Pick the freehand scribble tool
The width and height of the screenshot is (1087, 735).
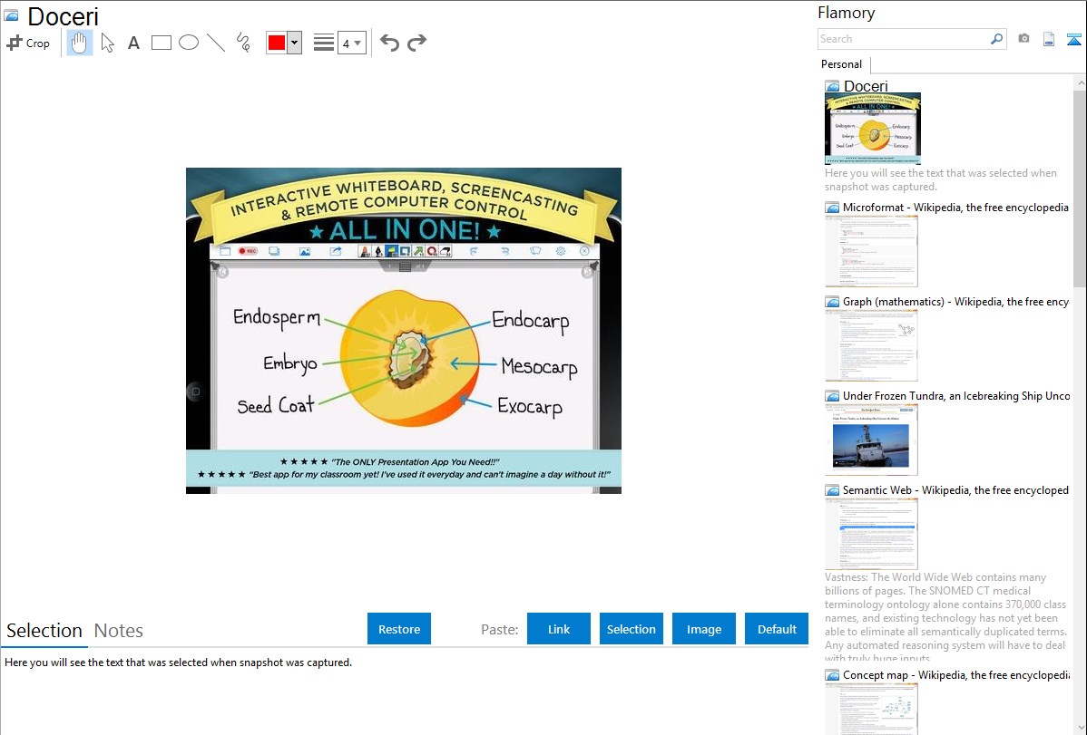point(243,43)
